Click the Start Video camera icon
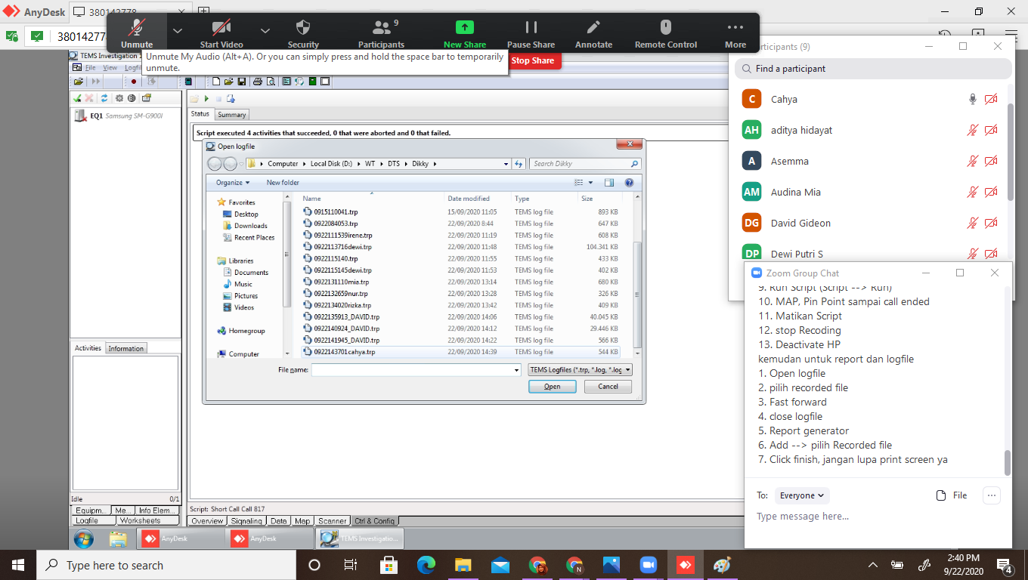1028x580 pixels. point(221,29)
